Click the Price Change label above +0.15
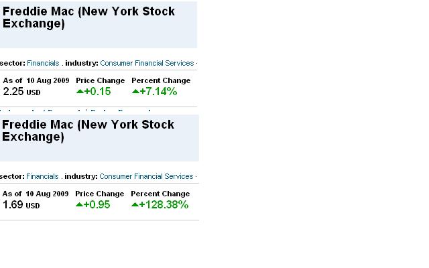The height and width of the screenshot is (268, 429). (x=100, y=80)
